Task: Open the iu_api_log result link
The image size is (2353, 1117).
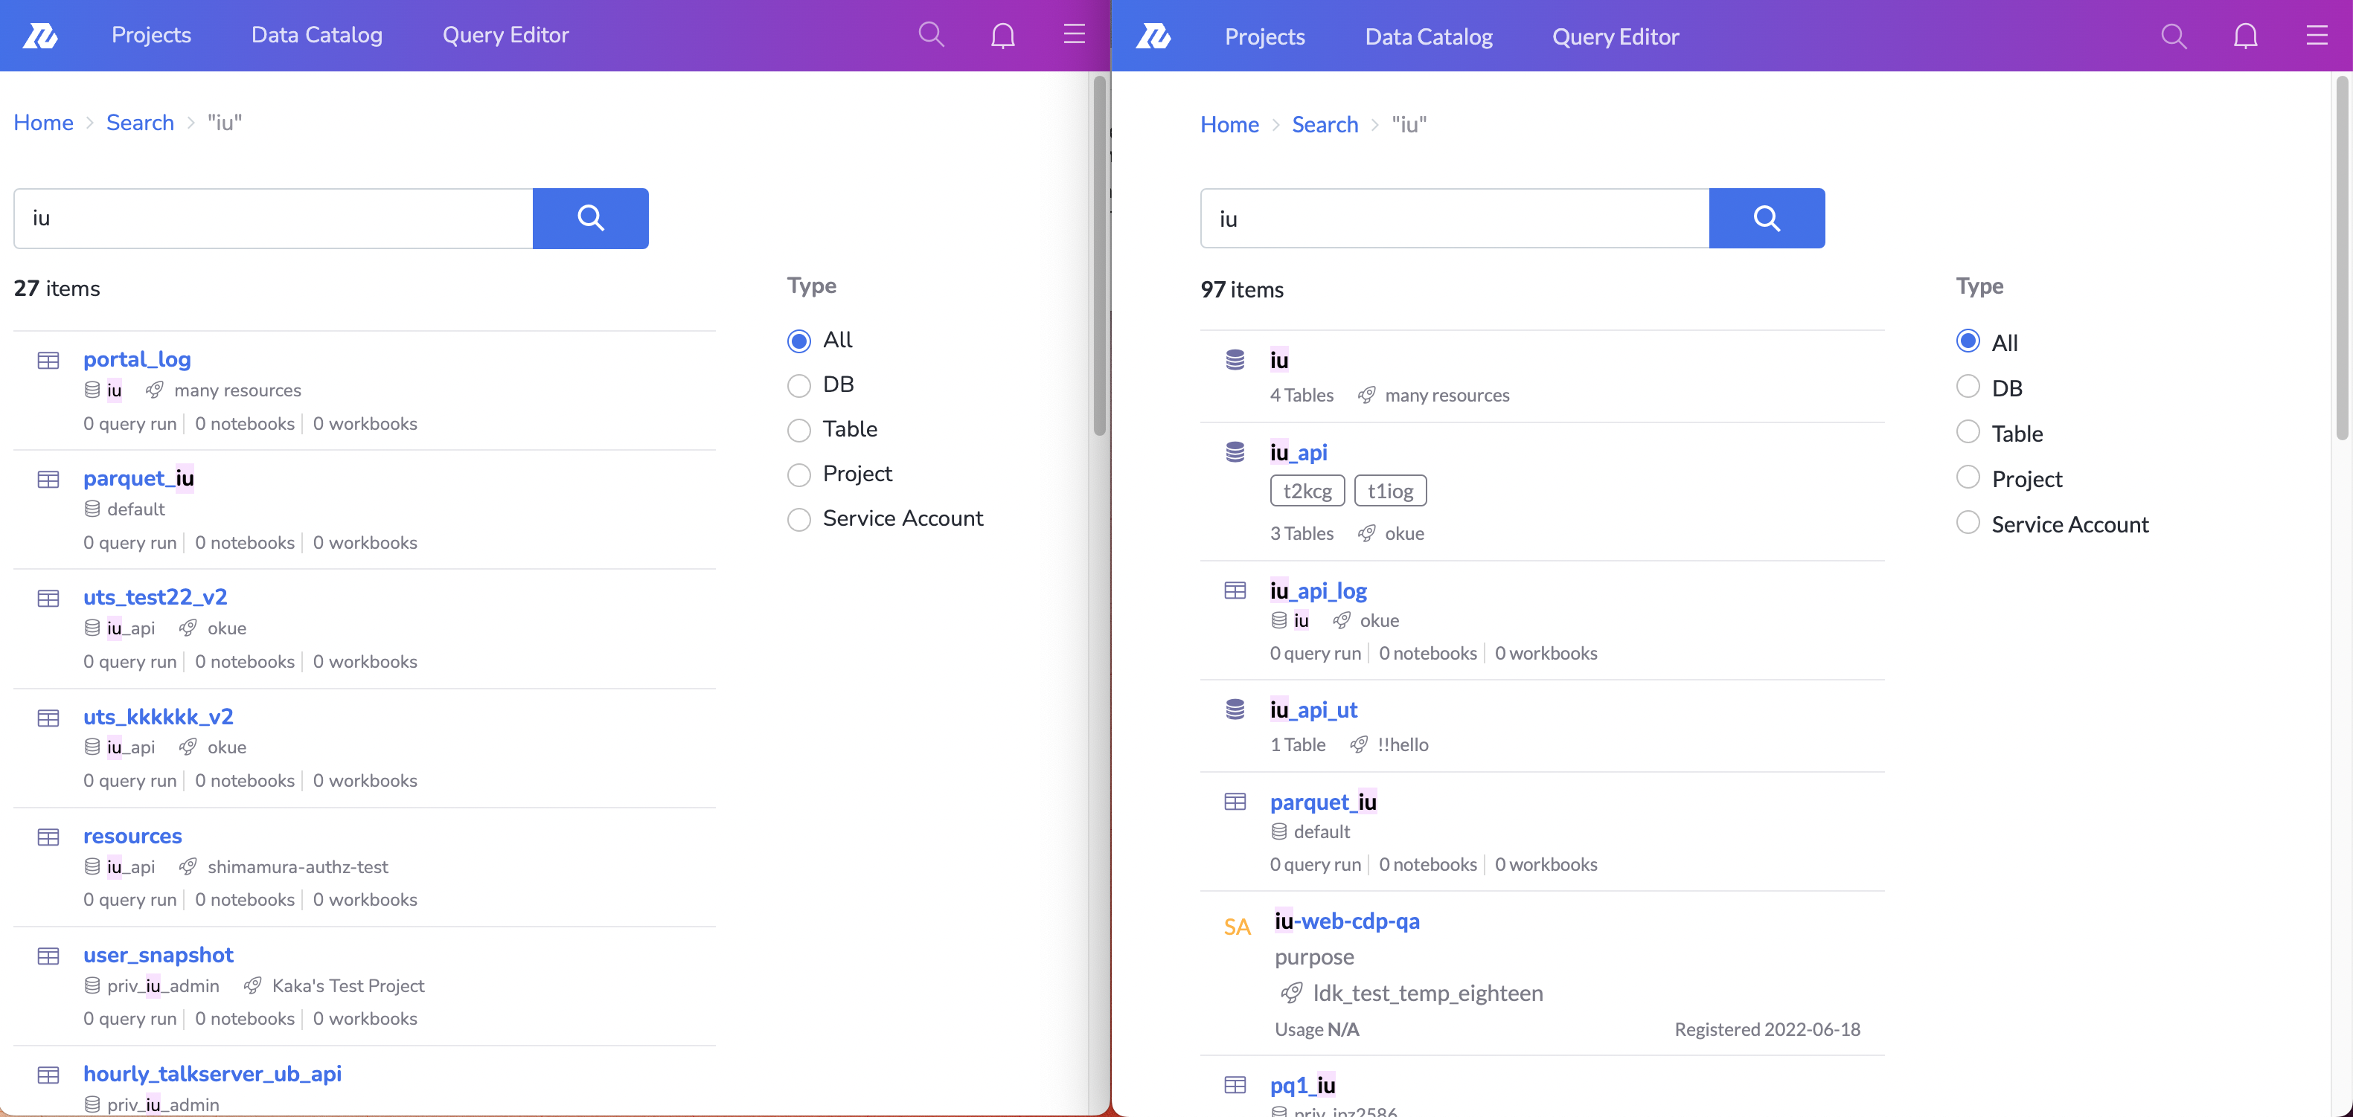Action: (x=1318, y=590)
